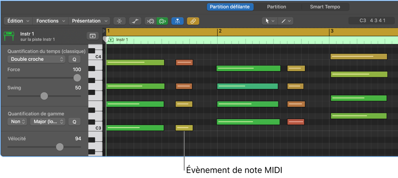398x178 pixels.
Task: Open the Major scale type pop-up
Action: point(48,122)
